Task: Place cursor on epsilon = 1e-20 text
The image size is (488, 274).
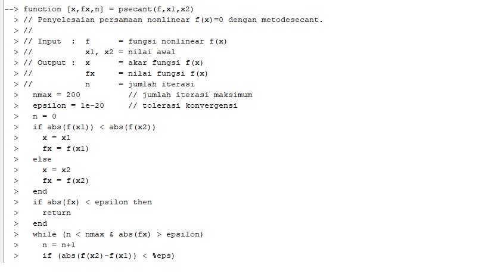Action: tap(69, 105)
